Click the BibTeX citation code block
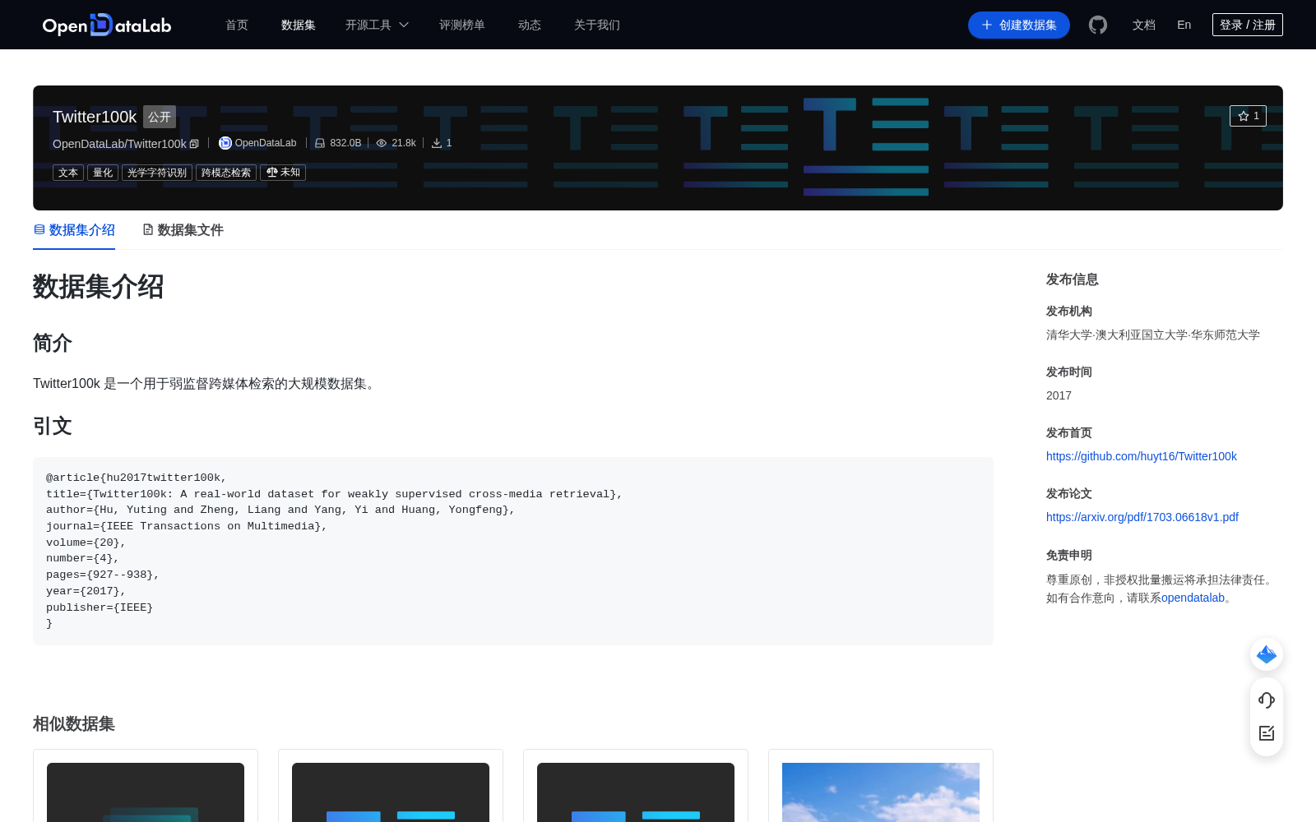 [x=513, y=551]
